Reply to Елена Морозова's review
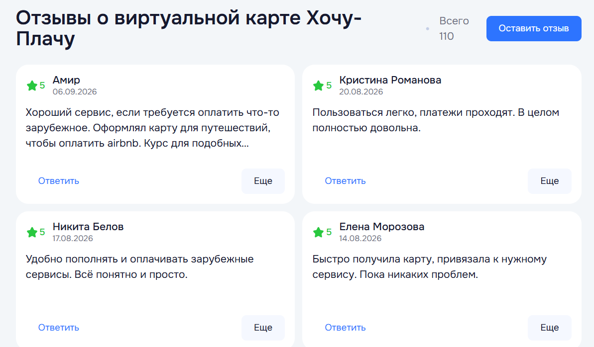Viewport: 594px width, 347px height. 345,327
